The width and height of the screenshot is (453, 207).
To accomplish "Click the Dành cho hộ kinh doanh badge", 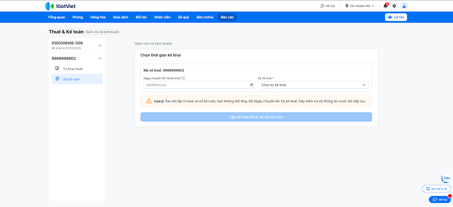I will coord(102,32).
